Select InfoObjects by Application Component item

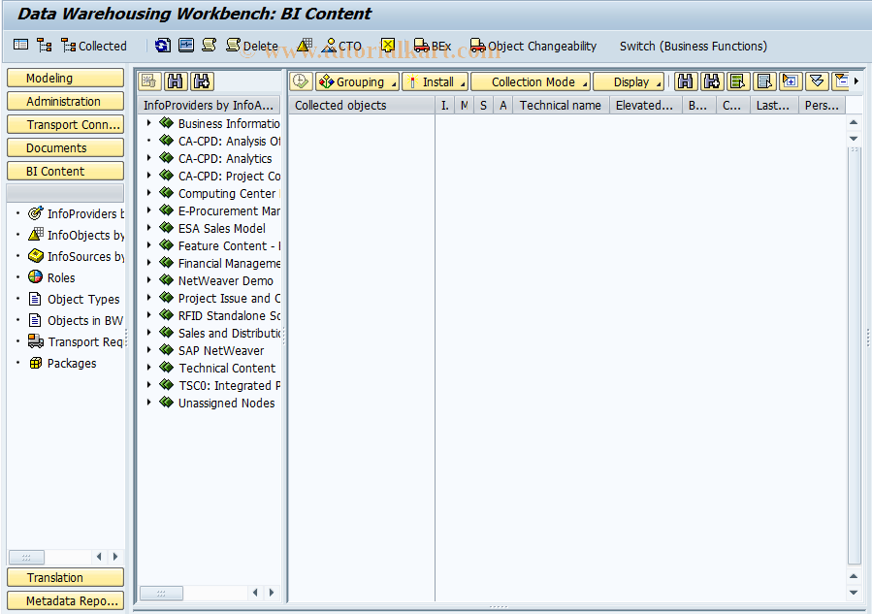tap(77, 235)
